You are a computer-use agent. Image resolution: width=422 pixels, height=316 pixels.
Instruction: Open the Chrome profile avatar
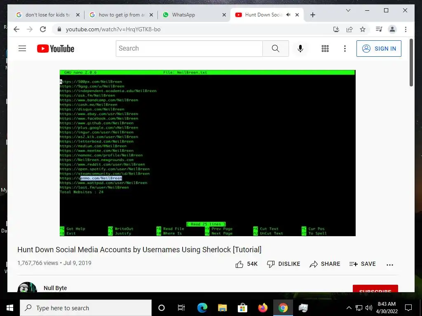pos(392,29)
